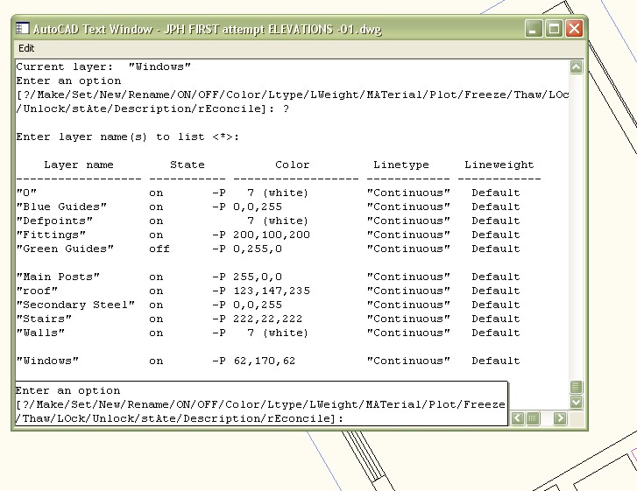This screenshot has width=637, height=491.
Task: Click color value 200,100,200 for Fittings
Action: point(272,235)
